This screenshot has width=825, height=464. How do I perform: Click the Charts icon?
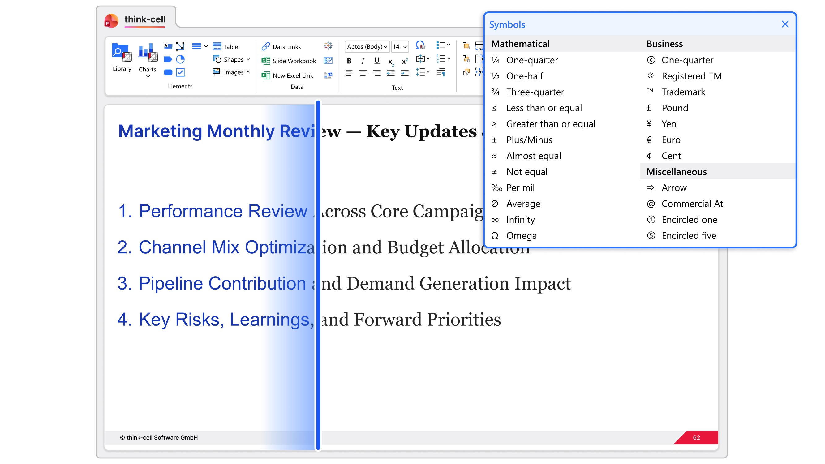[147, 57]
